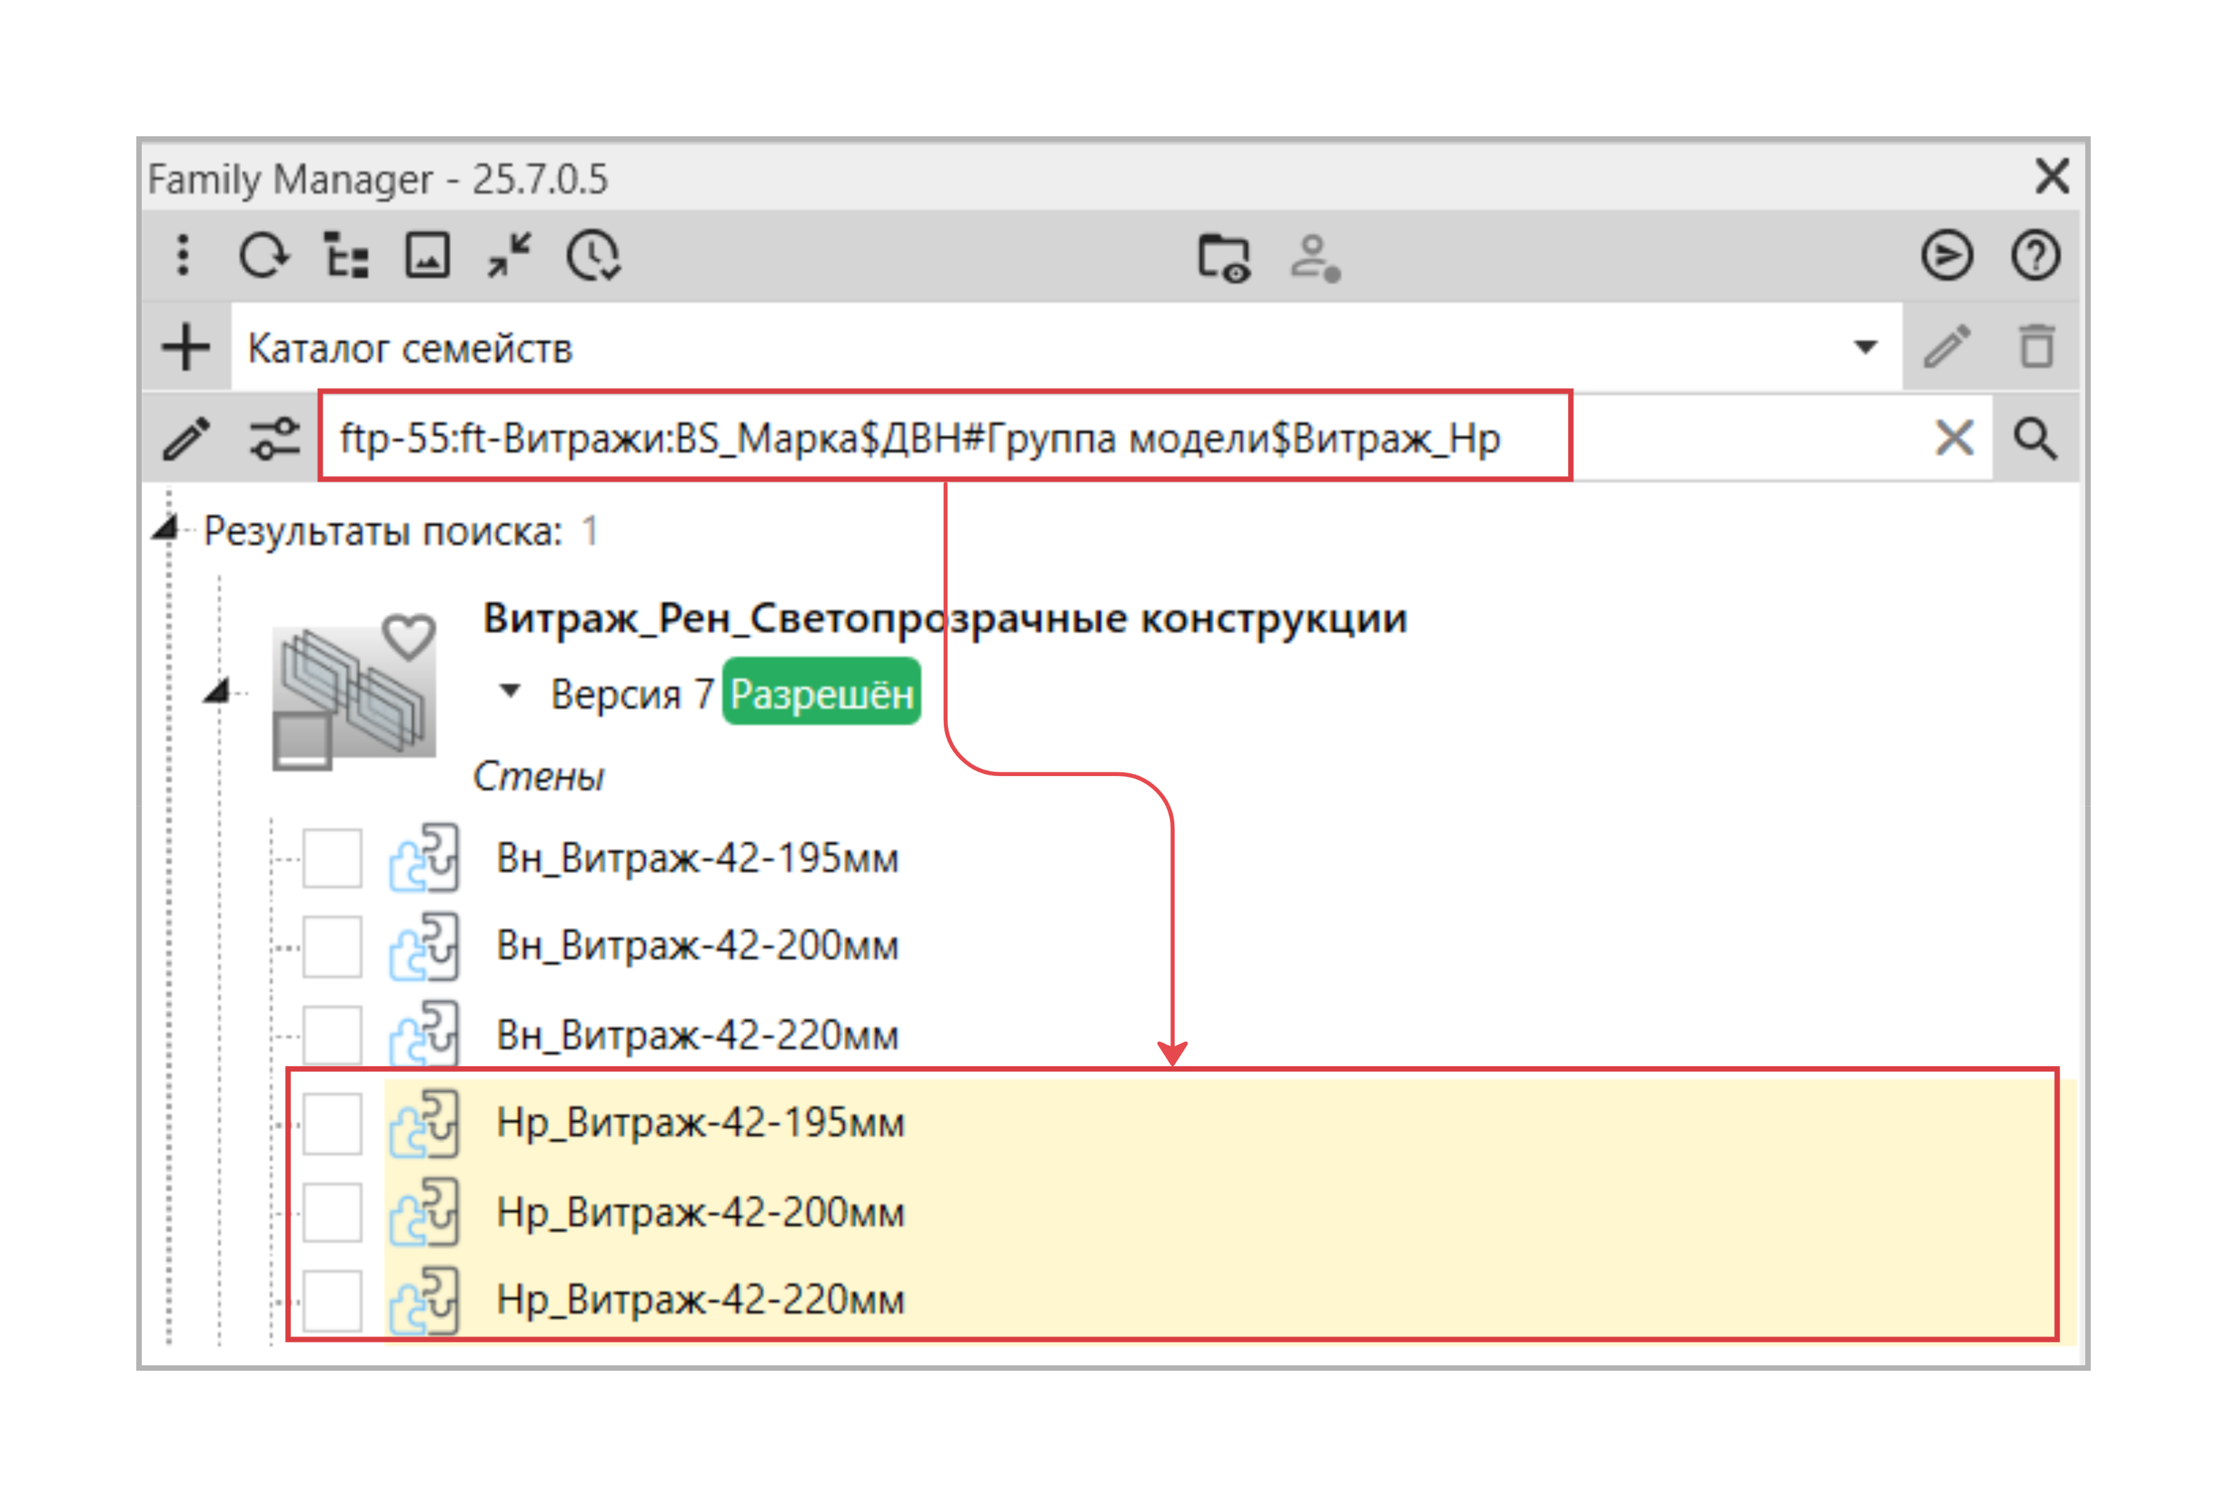
Task: Tick the Нр_Витраж-42-220мм checkbox
Action: 333,1300
